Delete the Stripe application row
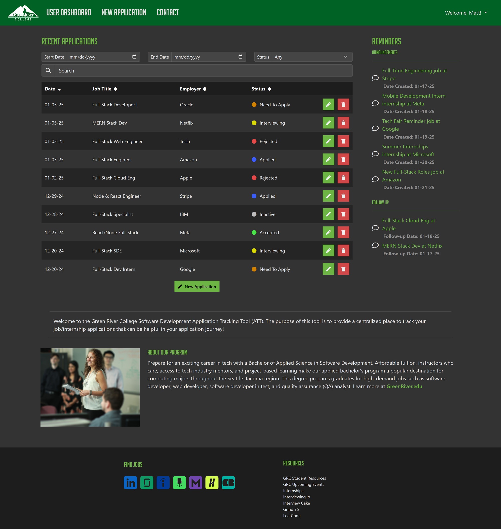501x529 pixels. (343, 196)
